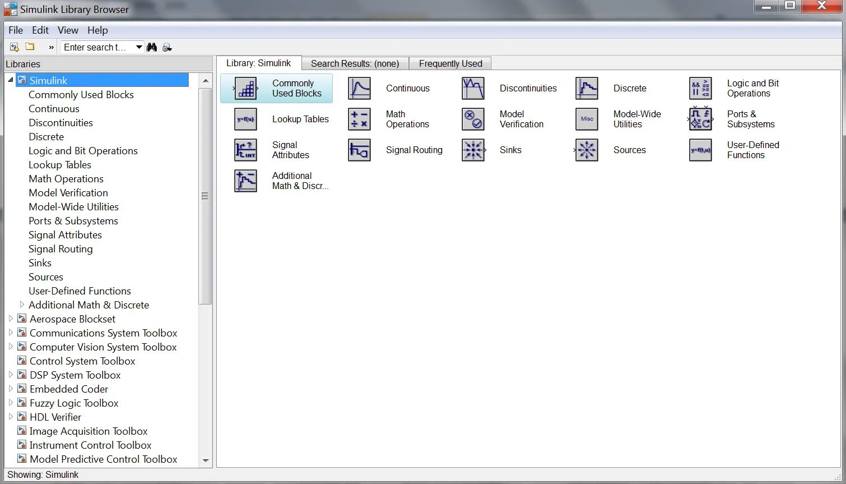Switch to Search Results tab
The height and width of the screenshot is (484, 846).
click(x=355, y=63)
